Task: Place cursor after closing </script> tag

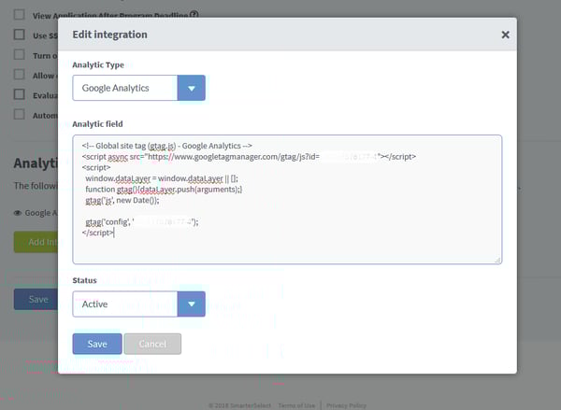Action: [114, 233]
